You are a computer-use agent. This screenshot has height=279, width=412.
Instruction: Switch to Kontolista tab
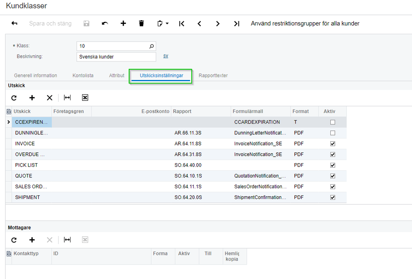[83, 75]
